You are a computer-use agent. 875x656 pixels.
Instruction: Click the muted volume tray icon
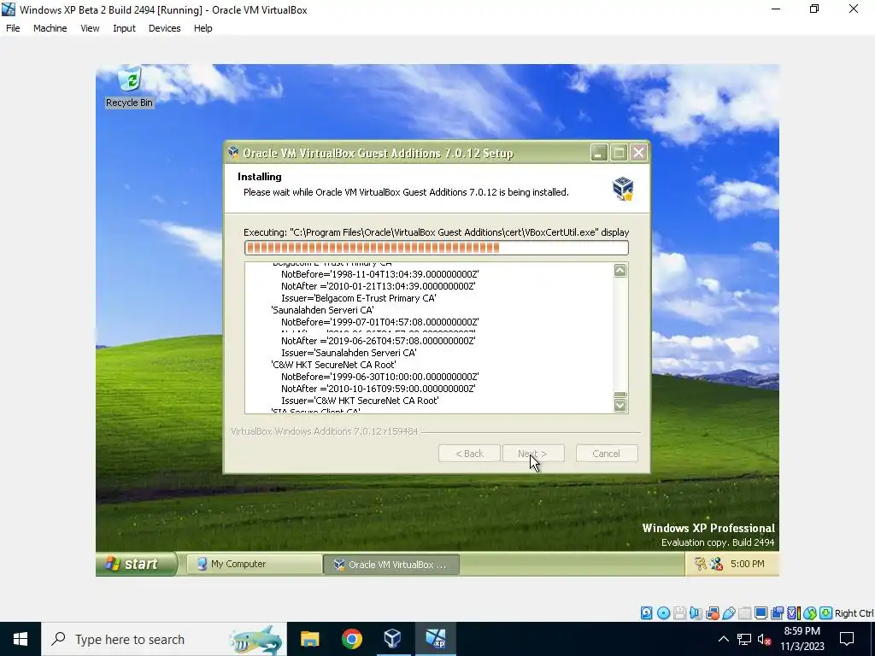click(765, 639)
